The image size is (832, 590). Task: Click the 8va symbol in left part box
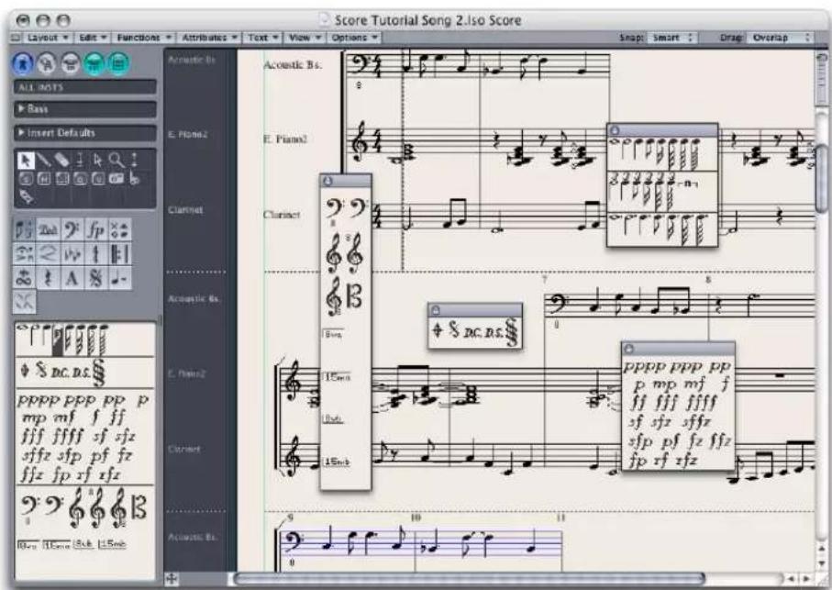click(x=27, y=545)
